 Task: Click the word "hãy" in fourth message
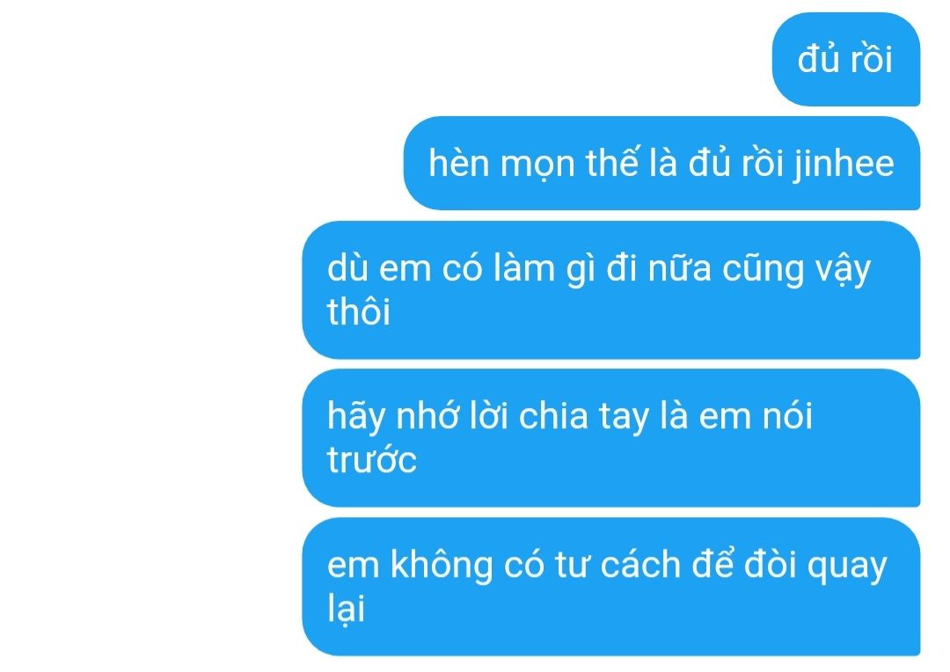point(355,417)
